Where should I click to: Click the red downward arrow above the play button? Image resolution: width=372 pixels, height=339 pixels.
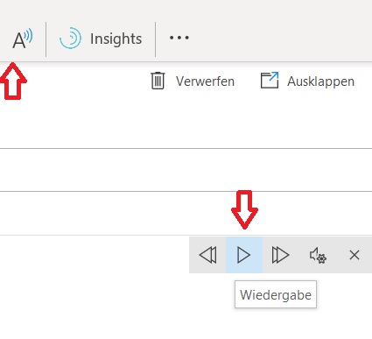pos(244,209)
